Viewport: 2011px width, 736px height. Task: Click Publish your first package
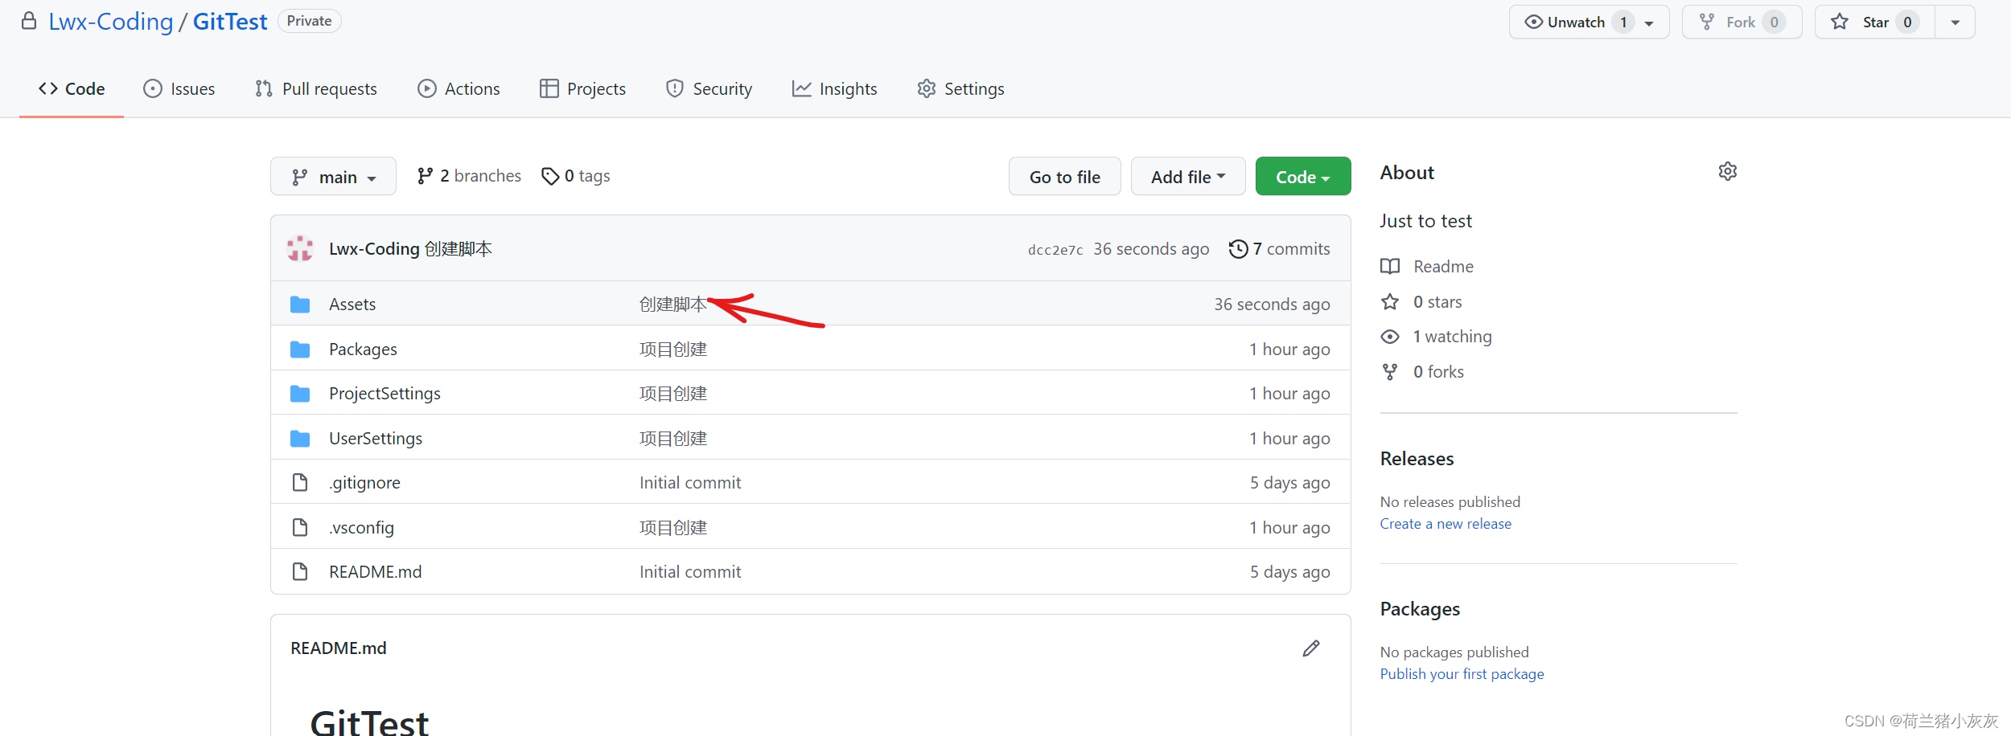click(x=1462, y=674)
